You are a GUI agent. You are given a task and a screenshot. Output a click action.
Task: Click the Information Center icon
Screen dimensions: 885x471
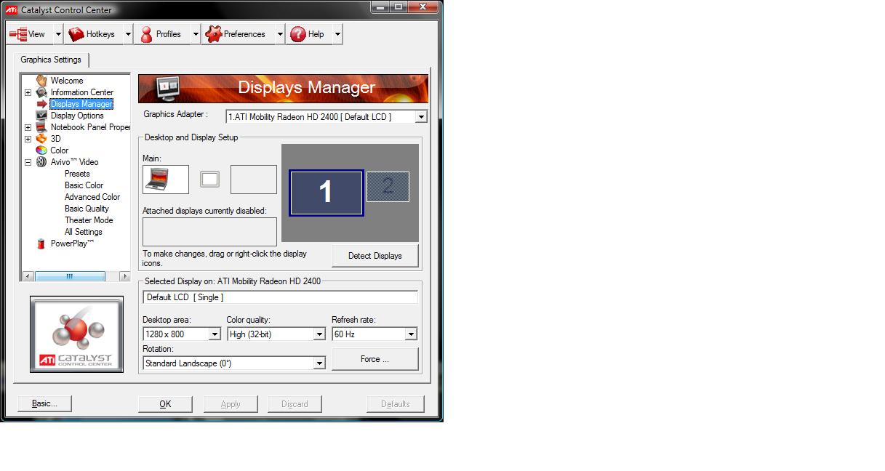click(41, 92)
